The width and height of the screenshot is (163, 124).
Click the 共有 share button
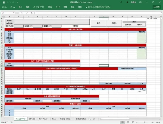coord(157,7)
